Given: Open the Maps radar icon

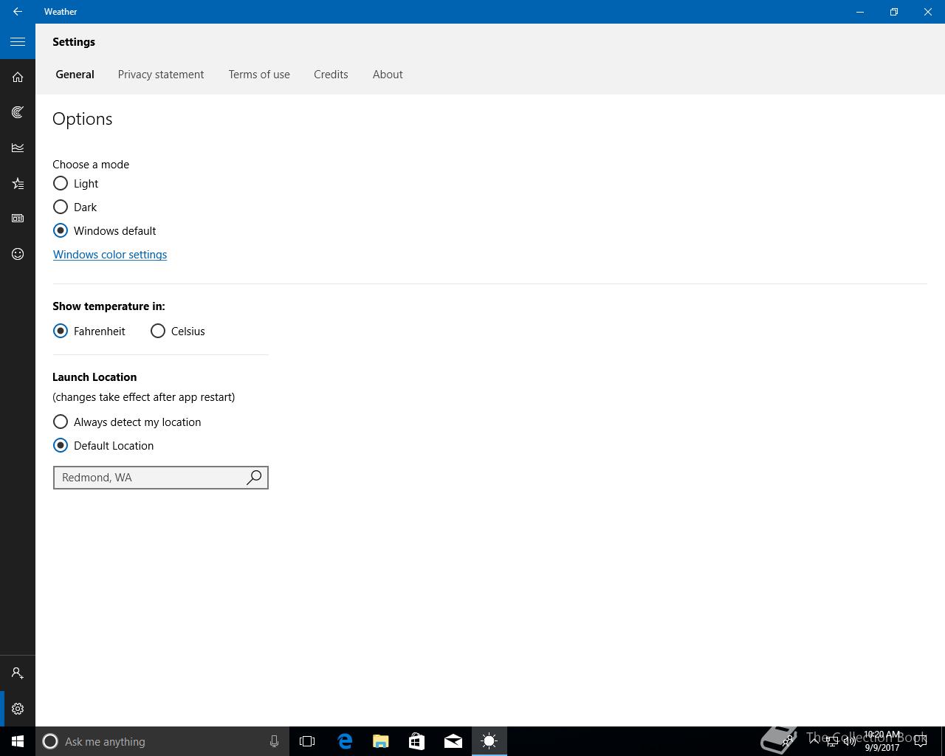Looking at the screenshot, I should click(x=18, y=112).
